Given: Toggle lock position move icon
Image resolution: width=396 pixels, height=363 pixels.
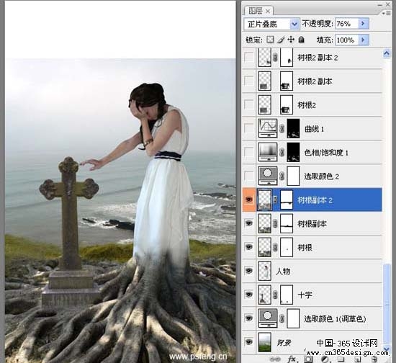Looking at the screenshot, I should point(291,40).
